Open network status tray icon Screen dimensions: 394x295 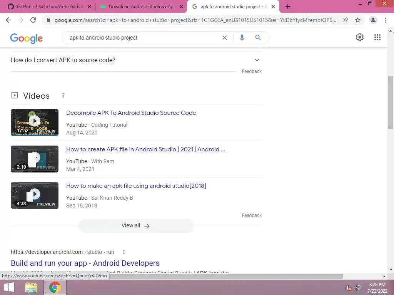358,287
